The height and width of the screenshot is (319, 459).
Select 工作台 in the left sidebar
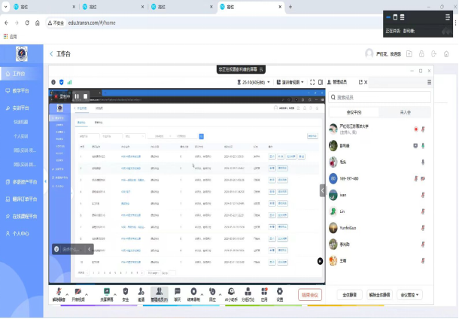19,74
